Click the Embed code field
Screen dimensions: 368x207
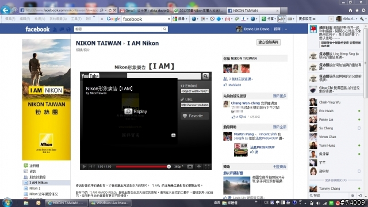click(x=195, y=91)
